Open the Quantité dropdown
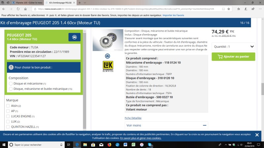 (x=233, y=47)
